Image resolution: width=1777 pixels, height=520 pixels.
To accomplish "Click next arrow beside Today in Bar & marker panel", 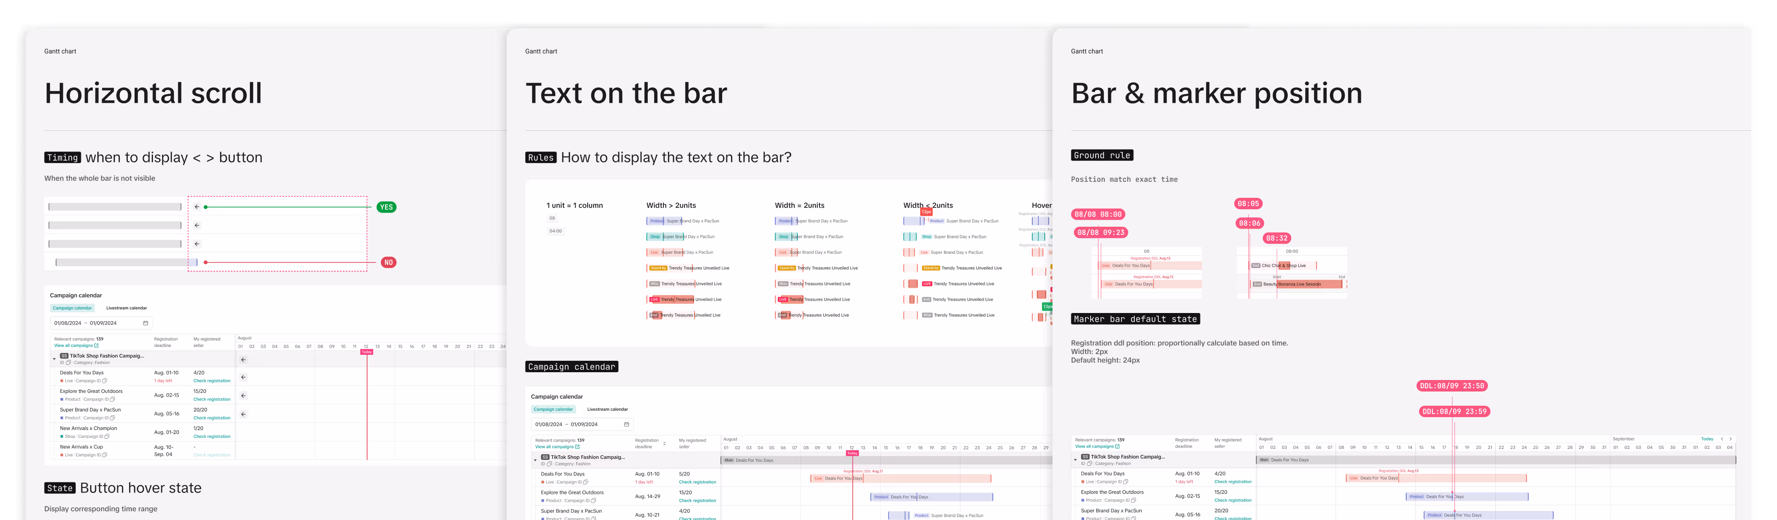I will 1730,439.
